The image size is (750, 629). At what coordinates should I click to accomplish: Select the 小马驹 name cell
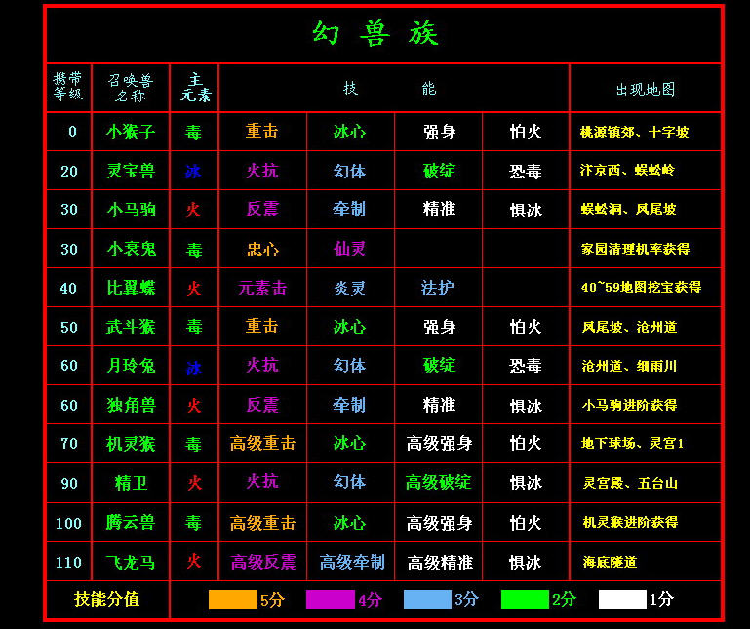[x=131, y=210]
